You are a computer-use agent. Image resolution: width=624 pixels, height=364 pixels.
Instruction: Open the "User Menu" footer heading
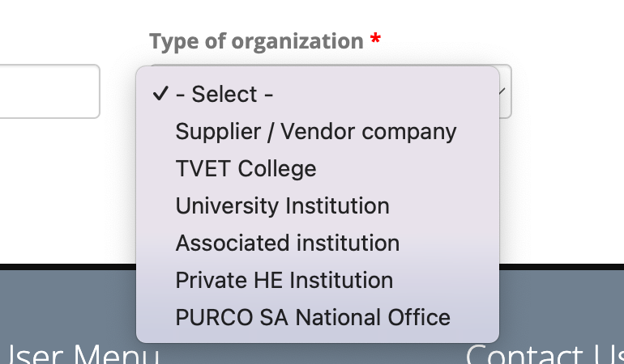pos(79,354)
